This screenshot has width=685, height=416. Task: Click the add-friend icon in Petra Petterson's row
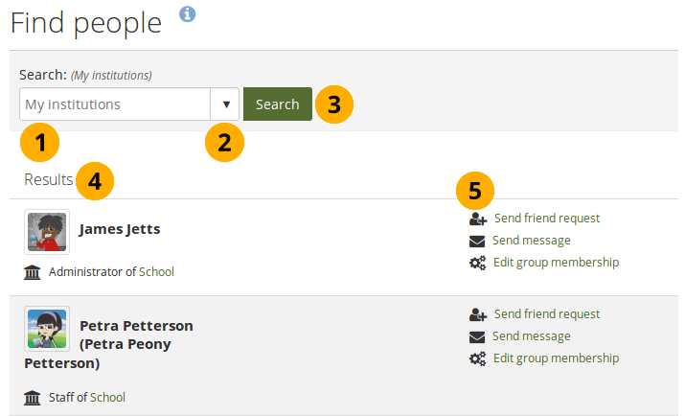(478, 314)
